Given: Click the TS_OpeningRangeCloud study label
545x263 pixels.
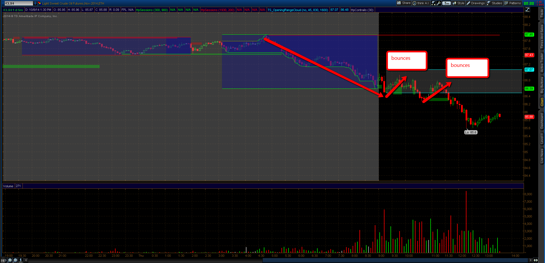Looking at the screenshot, I should pyautogui.click(x=298, y=10).
